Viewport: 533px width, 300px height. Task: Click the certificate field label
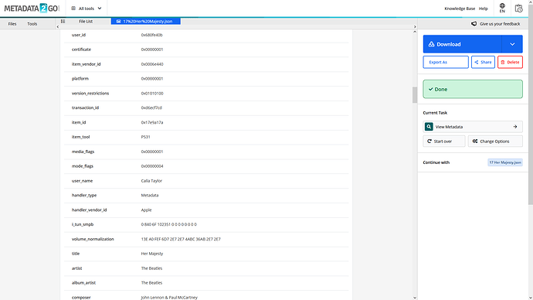pyautogui.click(x=81, y=49)
